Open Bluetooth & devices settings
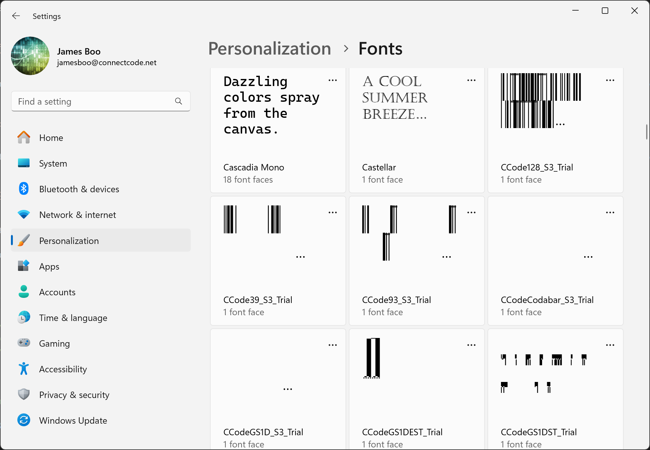Image resolution: width=650 pixels, height=450 pixels. click(x=101, y=189)
